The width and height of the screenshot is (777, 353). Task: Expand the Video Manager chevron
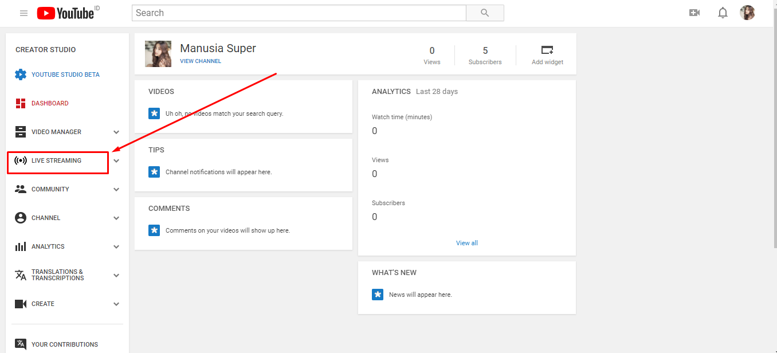click(116, 132)
